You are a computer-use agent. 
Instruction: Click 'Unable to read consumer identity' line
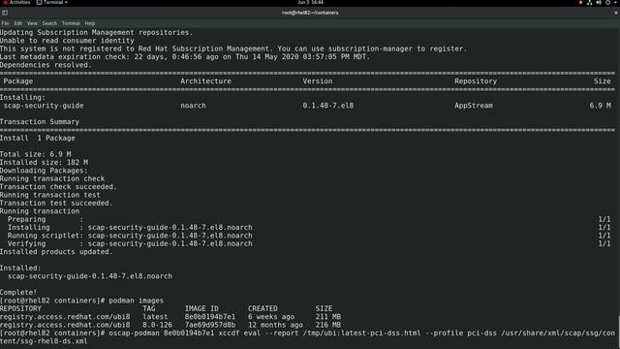tap(67, 41)
